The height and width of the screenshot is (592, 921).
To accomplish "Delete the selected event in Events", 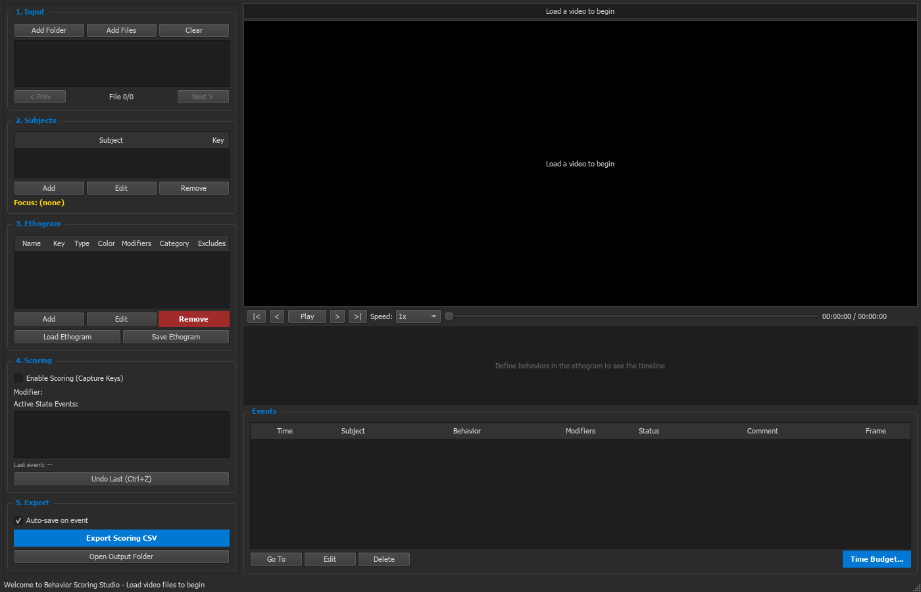I will (x=384, y=559).
